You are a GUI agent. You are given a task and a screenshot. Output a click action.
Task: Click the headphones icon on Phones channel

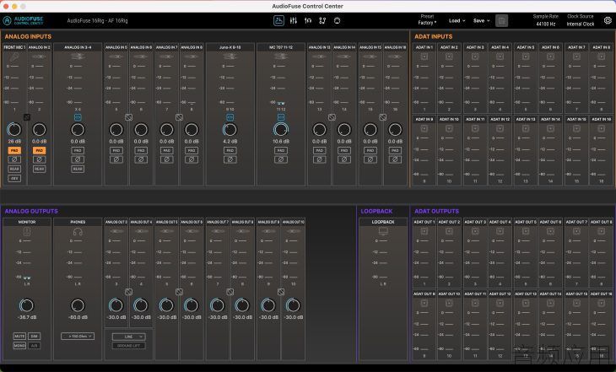78,232
